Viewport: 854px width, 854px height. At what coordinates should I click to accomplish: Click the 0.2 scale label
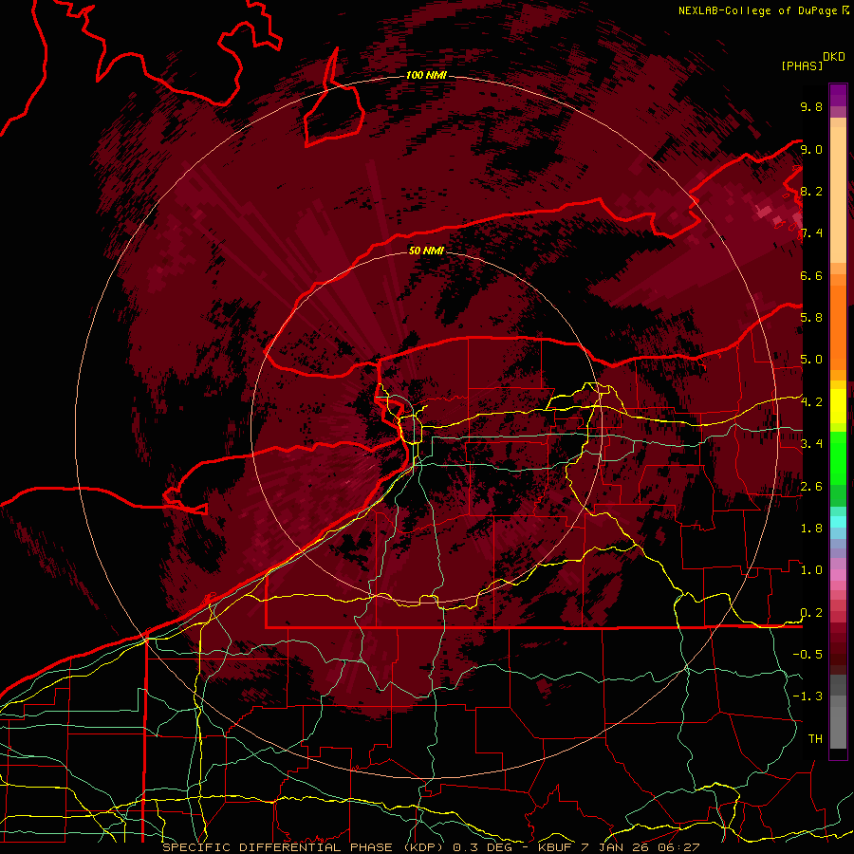click(811, 613)
